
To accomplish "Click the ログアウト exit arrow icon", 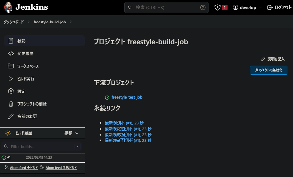I will click(270, 7).
